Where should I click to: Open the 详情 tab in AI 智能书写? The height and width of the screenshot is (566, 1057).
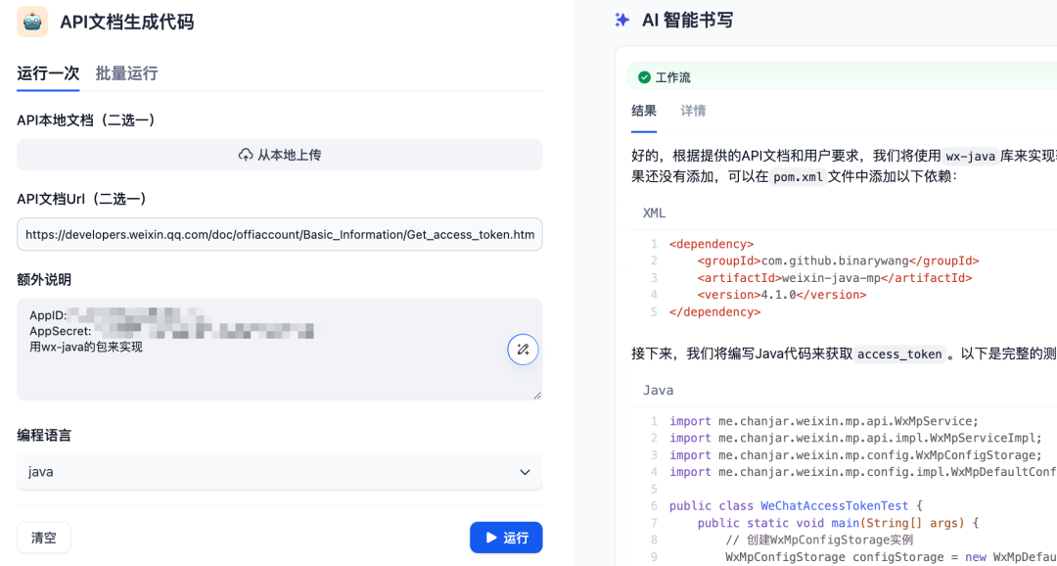point(693,111)
